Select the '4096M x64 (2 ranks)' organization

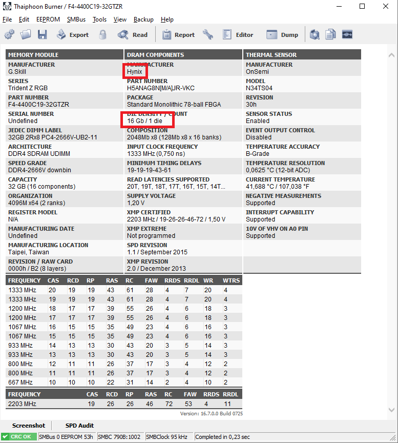(x=37, y=203)
